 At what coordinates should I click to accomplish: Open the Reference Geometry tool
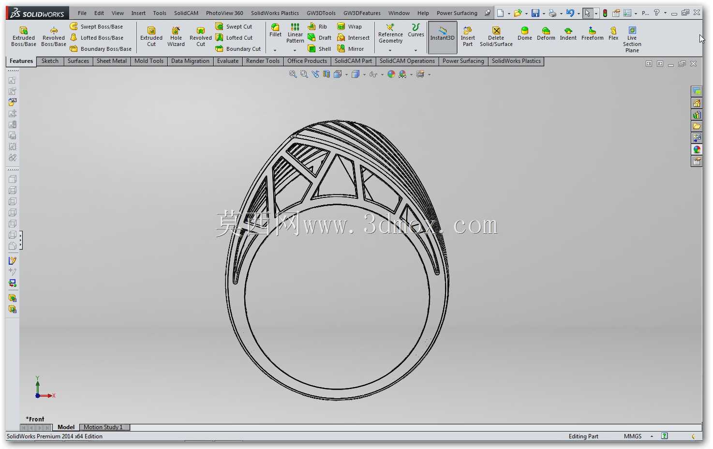click(x=390, y=33)
